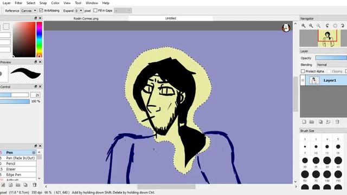Toggle the transparent color checker swatch
Image resolution: width=347 pixels, height=195 pixels.
(x=6, y=27)
